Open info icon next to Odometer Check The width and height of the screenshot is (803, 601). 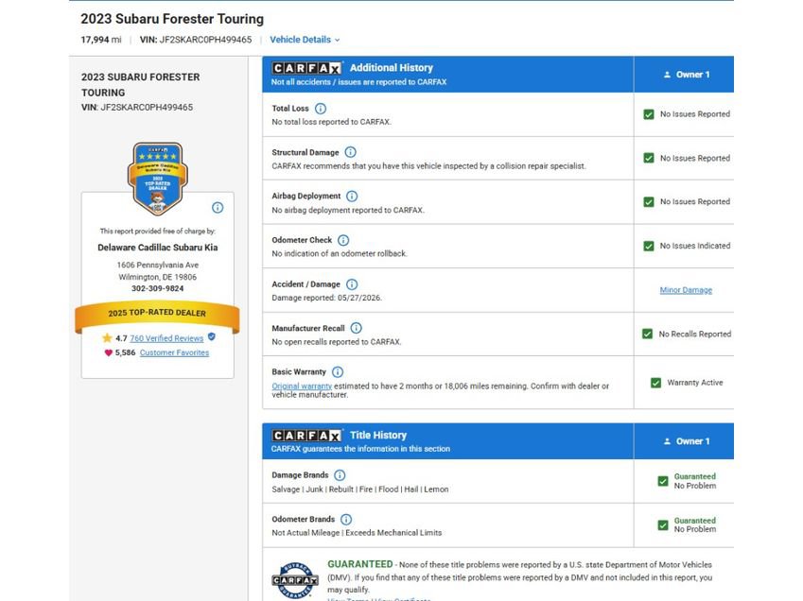pos(343,240)
